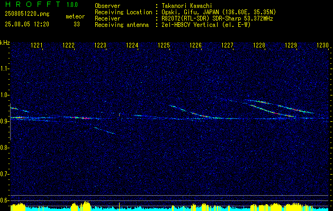Viewport: 333px width, 211px height.
Task: Click the 1230 time marker
Action: point(322,45)
